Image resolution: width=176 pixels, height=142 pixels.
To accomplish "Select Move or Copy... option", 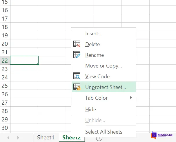I will tap(104, 66).
